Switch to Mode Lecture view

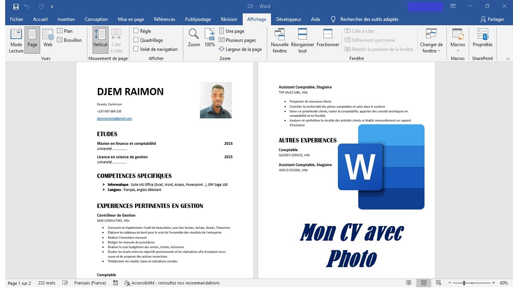point(16,40)
